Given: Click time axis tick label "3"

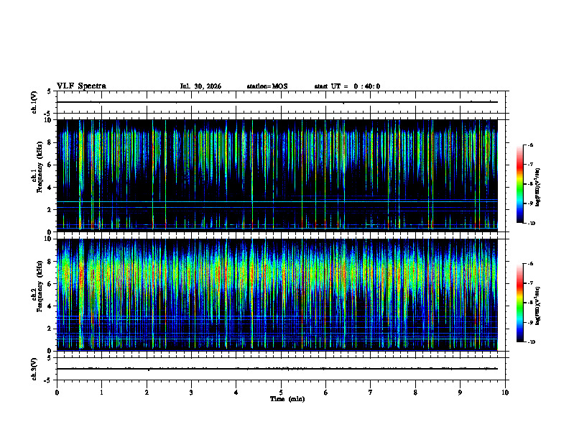Looking at the screenshot, I should 191,393.
